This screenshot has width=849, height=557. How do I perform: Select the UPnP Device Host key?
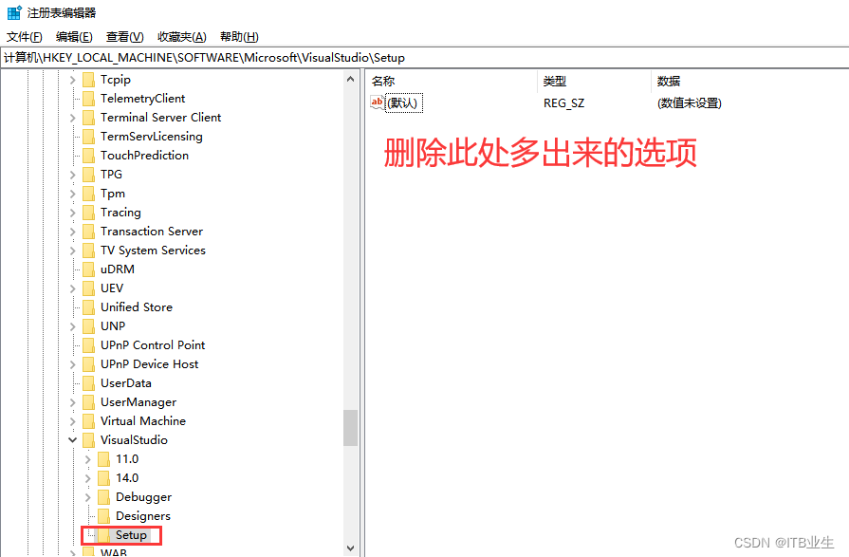(x=150, y=364)
